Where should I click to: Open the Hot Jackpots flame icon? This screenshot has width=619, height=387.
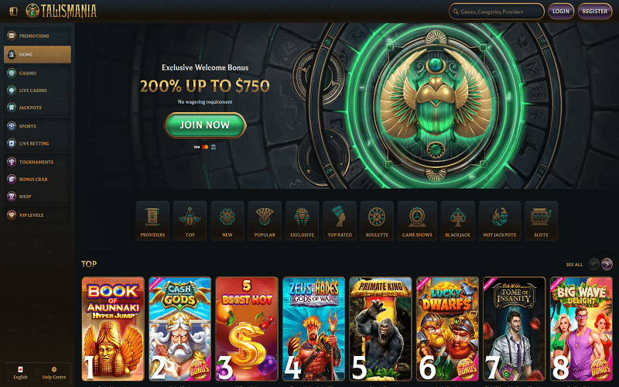pyautogui.click(x=499, y=221)
